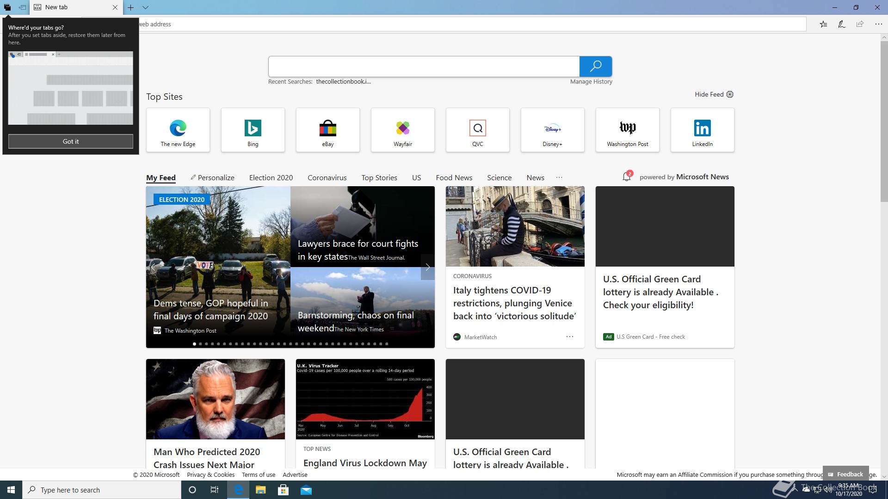Select the My Feed tab
888x499 pixels.
click(x=161, y=178)
